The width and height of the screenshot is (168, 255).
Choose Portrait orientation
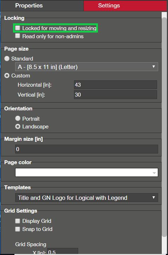18,118
